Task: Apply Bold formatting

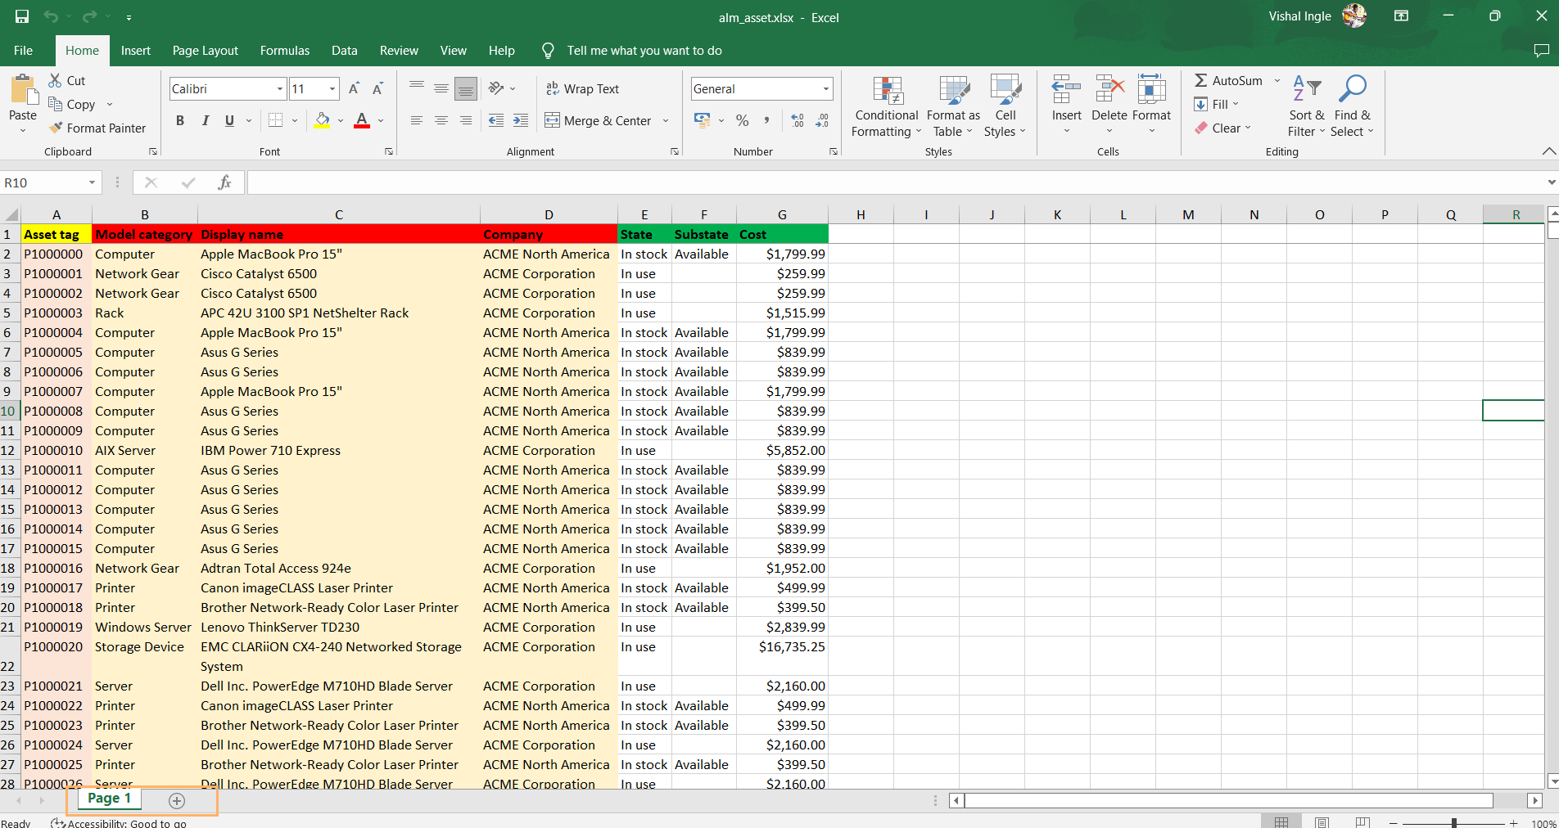Action: (180, 120)
